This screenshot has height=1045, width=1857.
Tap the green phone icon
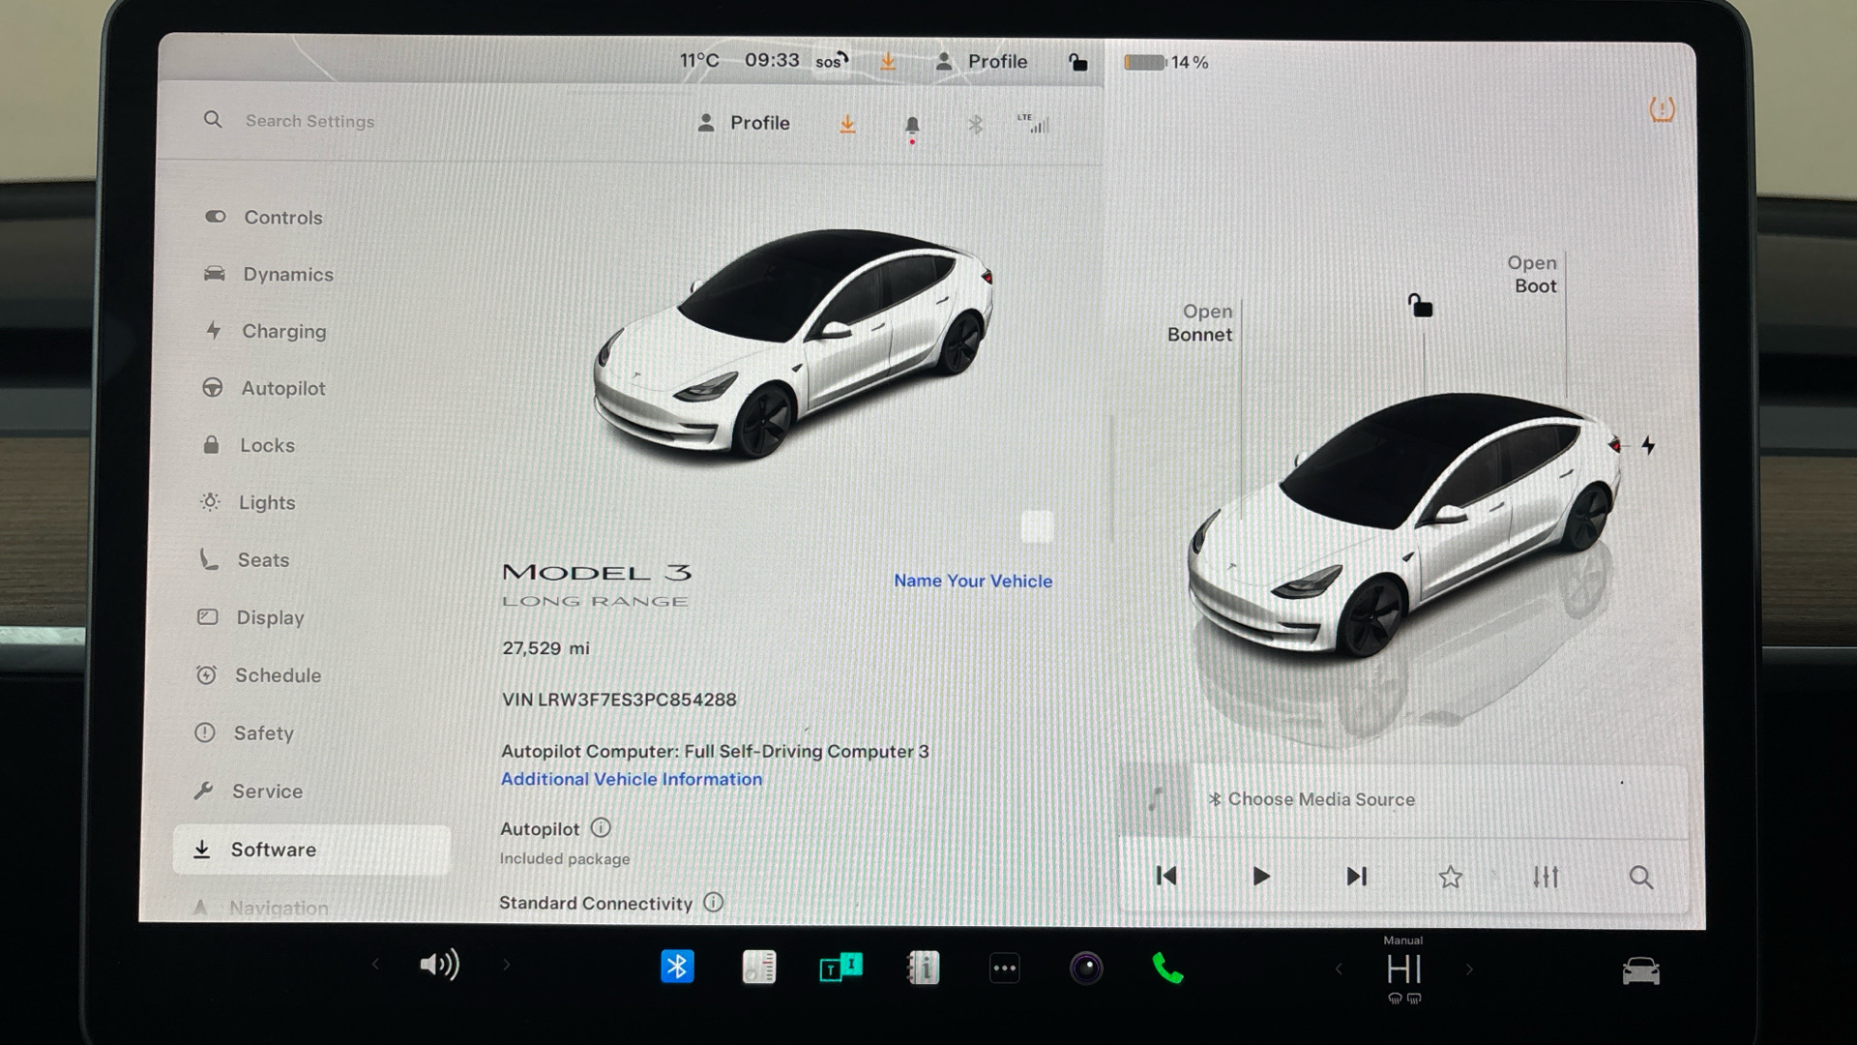pos(1167,968)
